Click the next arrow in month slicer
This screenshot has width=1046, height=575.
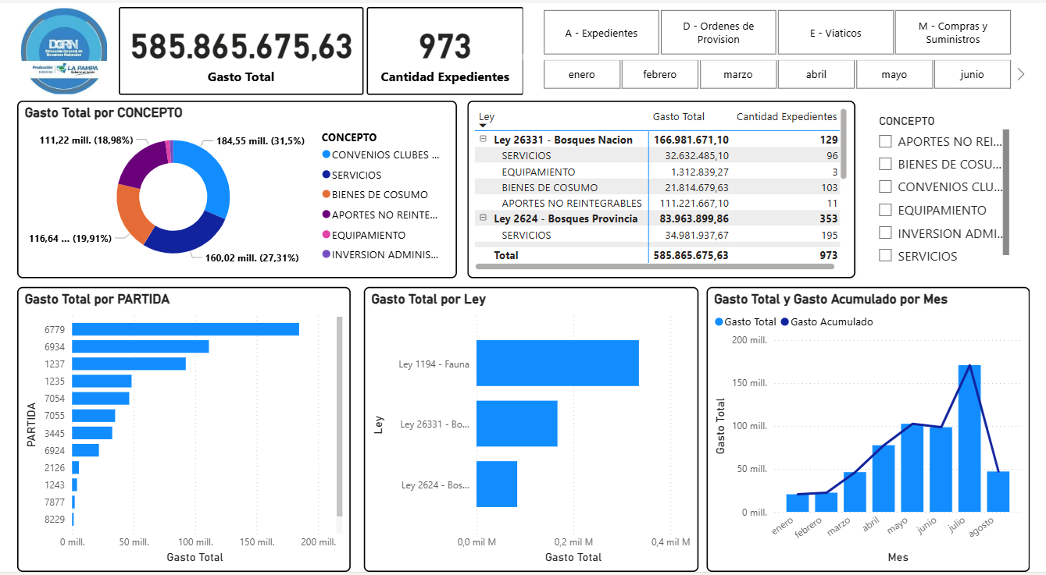click(x=1020, y=75)
